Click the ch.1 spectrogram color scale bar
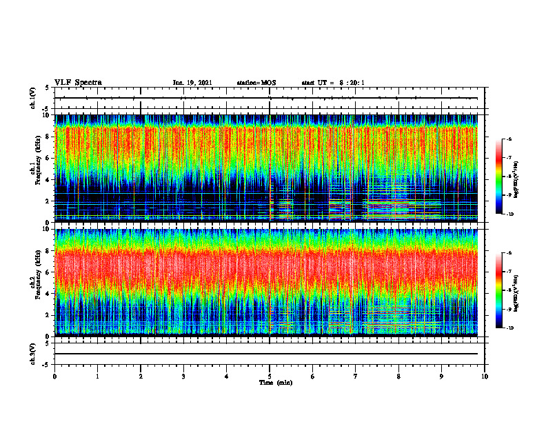Screen dimensions: 546x422 tap(499, 177)
